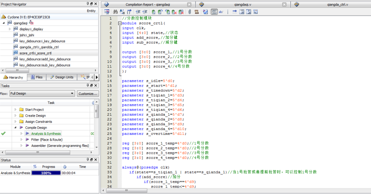Click the Find and Replace toolbar icon
The height and width of the screenshot is (194, 371).
pos(122,12)
